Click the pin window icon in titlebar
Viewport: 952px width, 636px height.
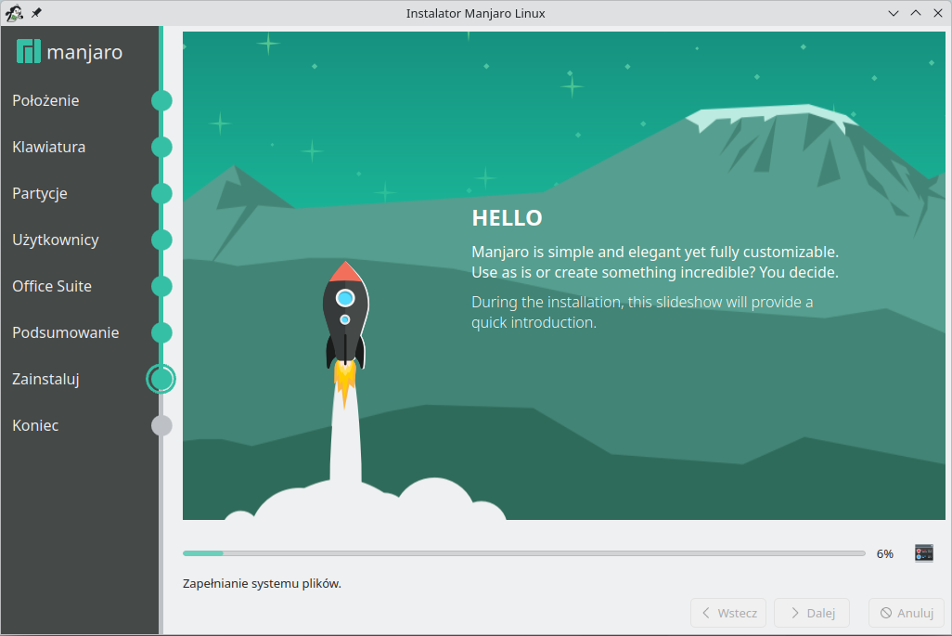tap(36, 13)
